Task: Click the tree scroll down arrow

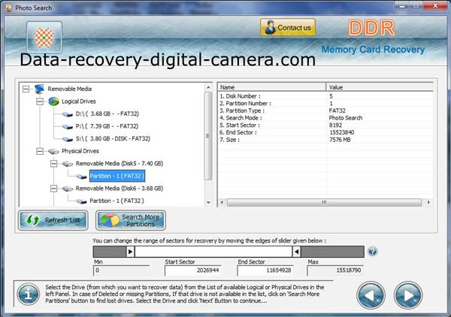Action: tap(208, 202)
